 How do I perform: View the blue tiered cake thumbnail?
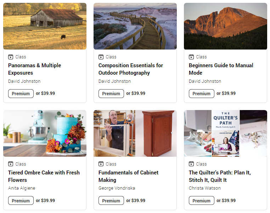click(x=45, y=133)
